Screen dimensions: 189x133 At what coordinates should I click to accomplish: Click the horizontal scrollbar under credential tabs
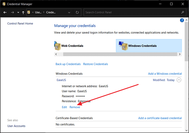[x=118, y=54]
